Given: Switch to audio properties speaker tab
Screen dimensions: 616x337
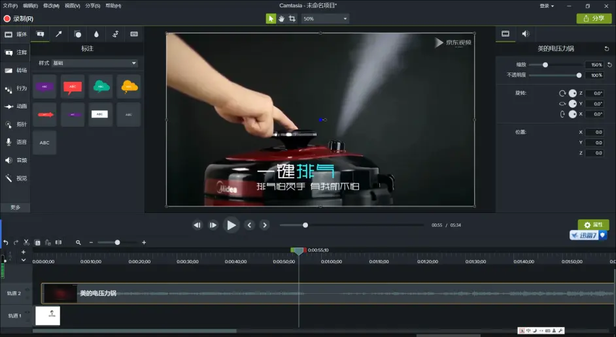Looking at the screenshot, I should click(x=525, y=34).
